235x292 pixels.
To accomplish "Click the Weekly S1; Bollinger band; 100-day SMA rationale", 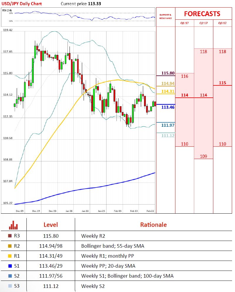I will click(x=127, y=276).
